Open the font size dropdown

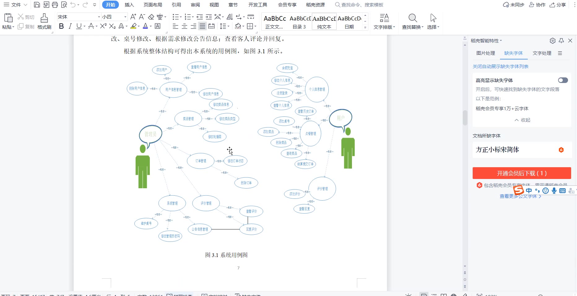point(125,17)
